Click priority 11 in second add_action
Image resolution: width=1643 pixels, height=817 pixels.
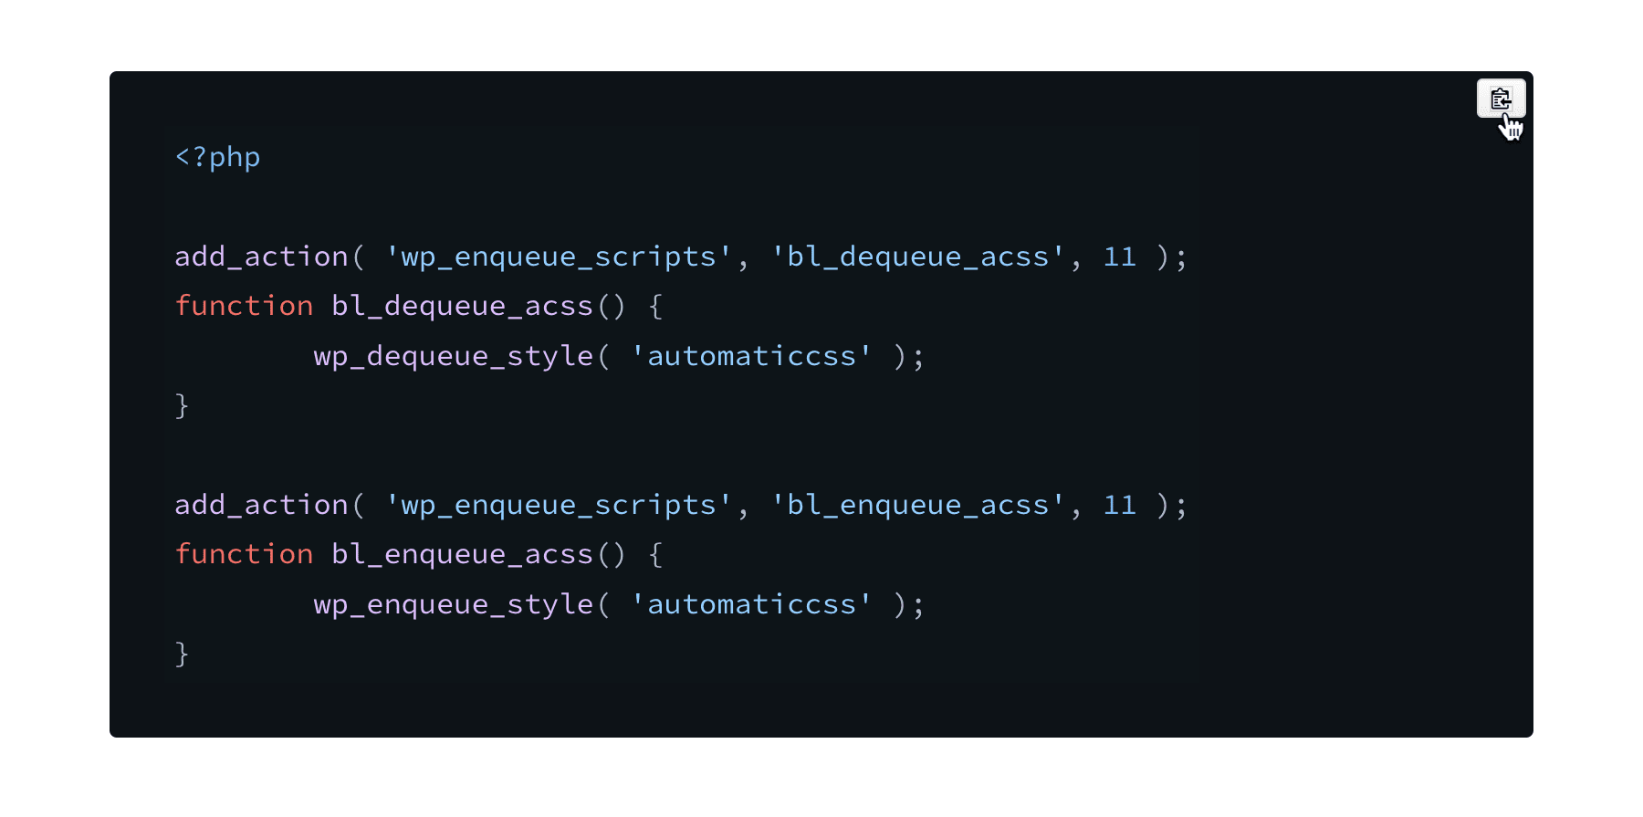tap(1120, 505)
